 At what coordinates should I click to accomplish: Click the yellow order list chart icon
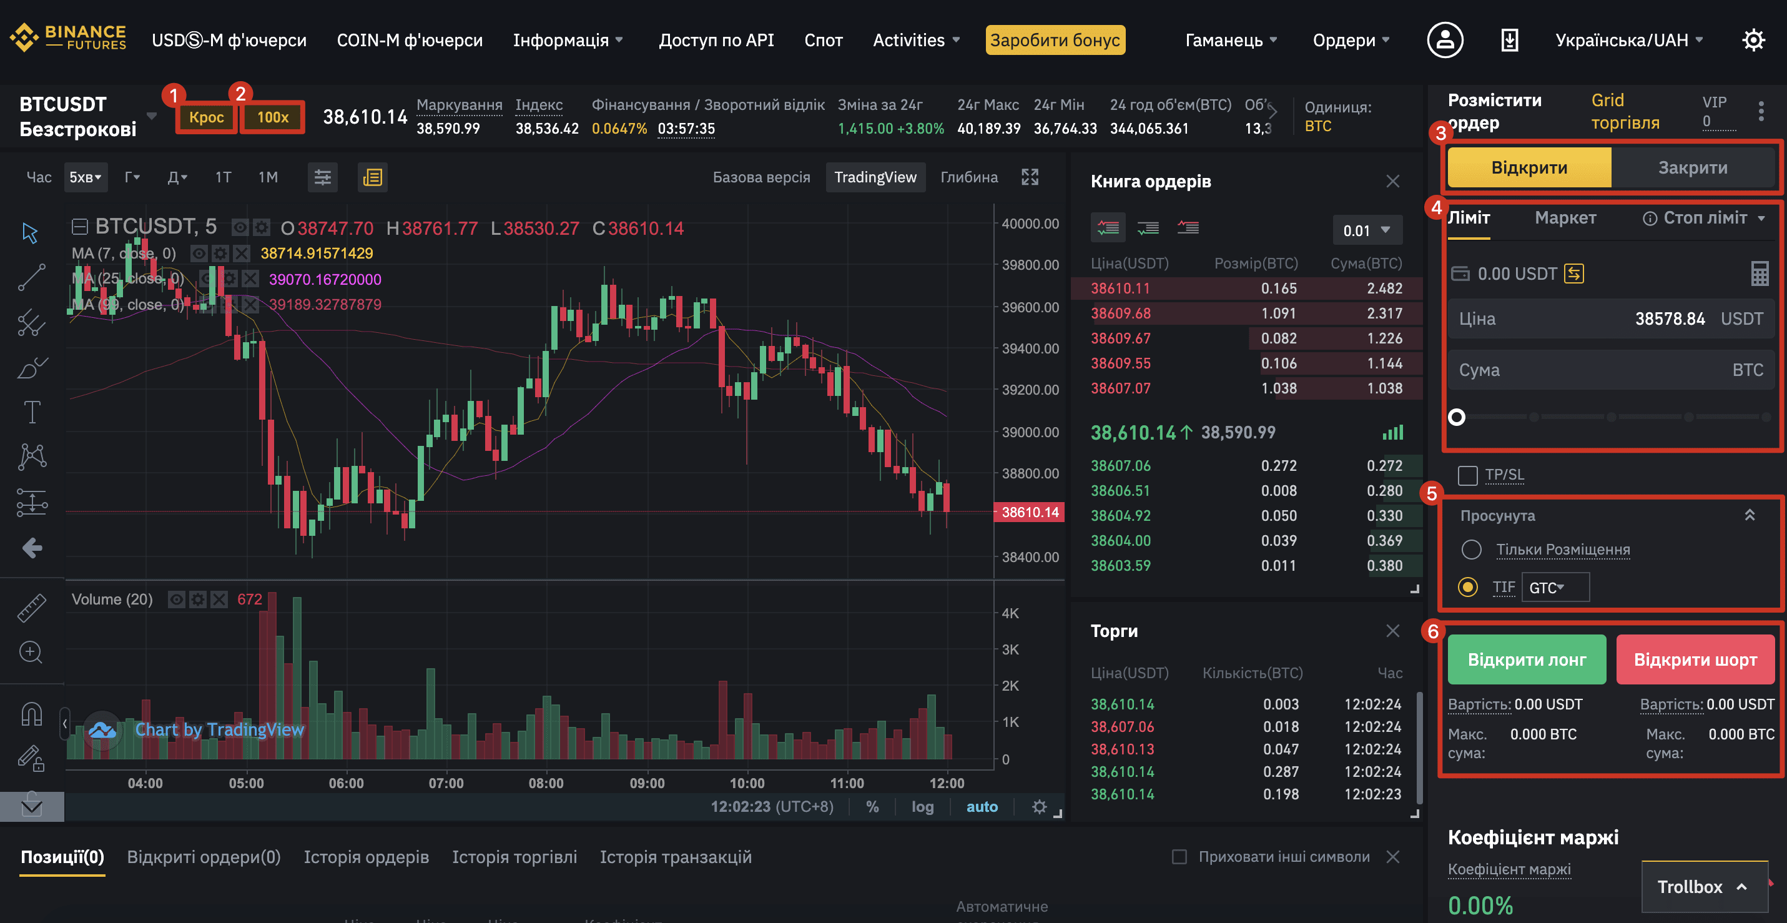373,177
